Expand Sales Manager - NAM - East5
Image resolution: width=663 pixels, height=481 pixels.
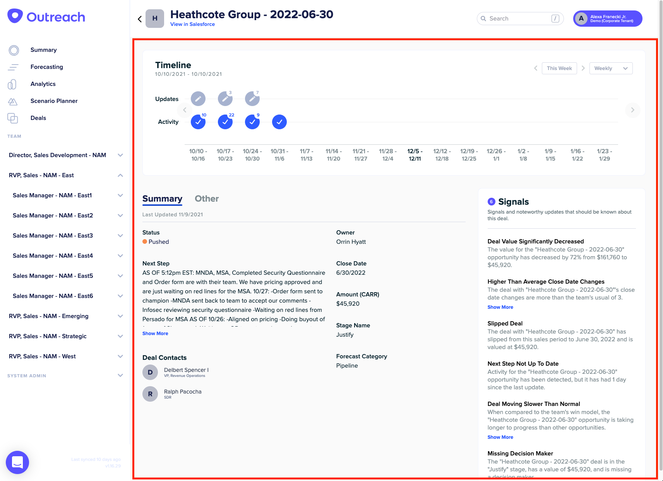[x=120, y=276]
